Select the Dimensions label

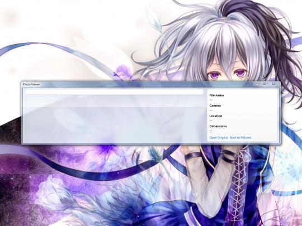218,126
